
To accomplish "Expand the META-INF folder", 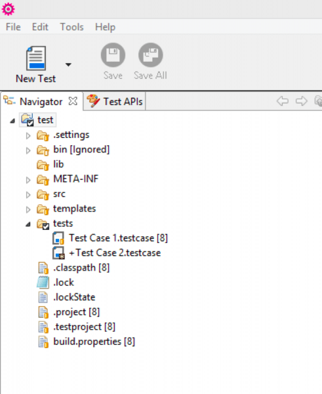I will point(28,180).
